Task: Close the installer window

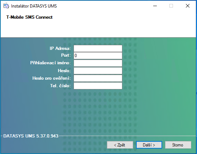Action: (188, 6)
